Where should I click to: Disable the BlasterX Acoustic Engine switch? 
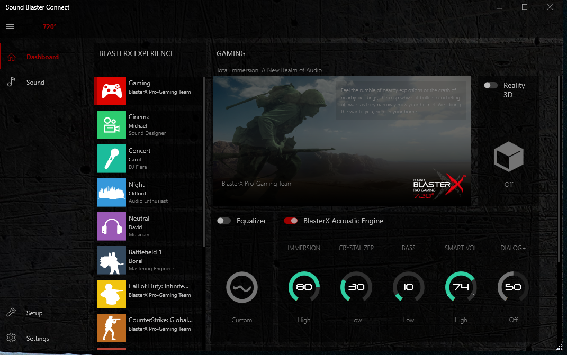coord(291,221)
